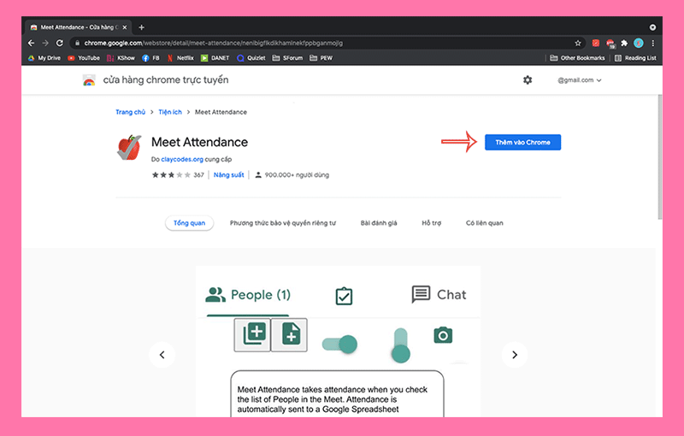
Task: Click the camera snapshot icon
Action: coord(443,335)
